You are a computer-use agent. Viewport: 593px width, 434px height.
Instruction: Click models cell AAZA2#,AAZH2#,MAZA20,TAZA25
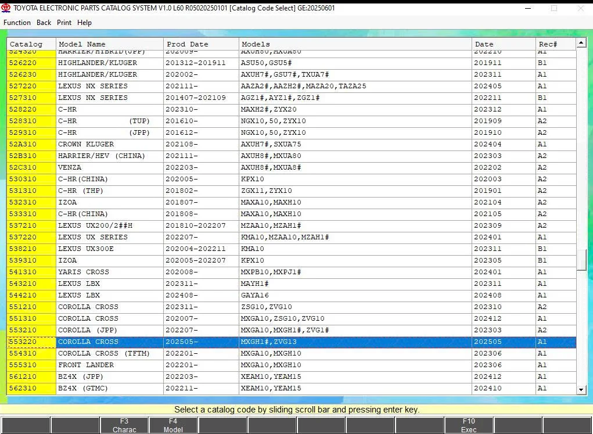coord(303,86)
